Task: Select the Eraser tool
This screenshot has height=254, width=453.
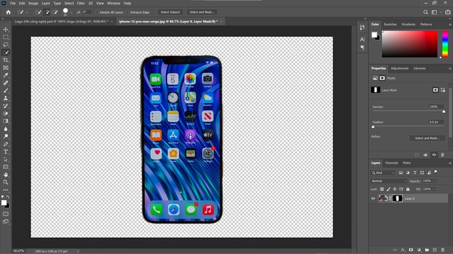Action: [x=6, y=113]
